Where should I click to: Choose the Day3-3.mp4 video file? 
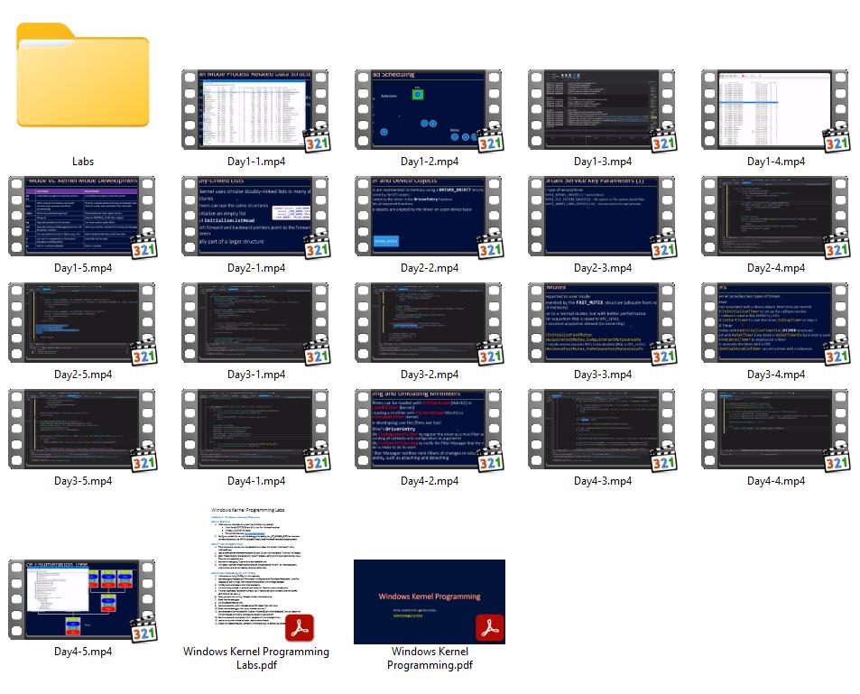point(602,323)
